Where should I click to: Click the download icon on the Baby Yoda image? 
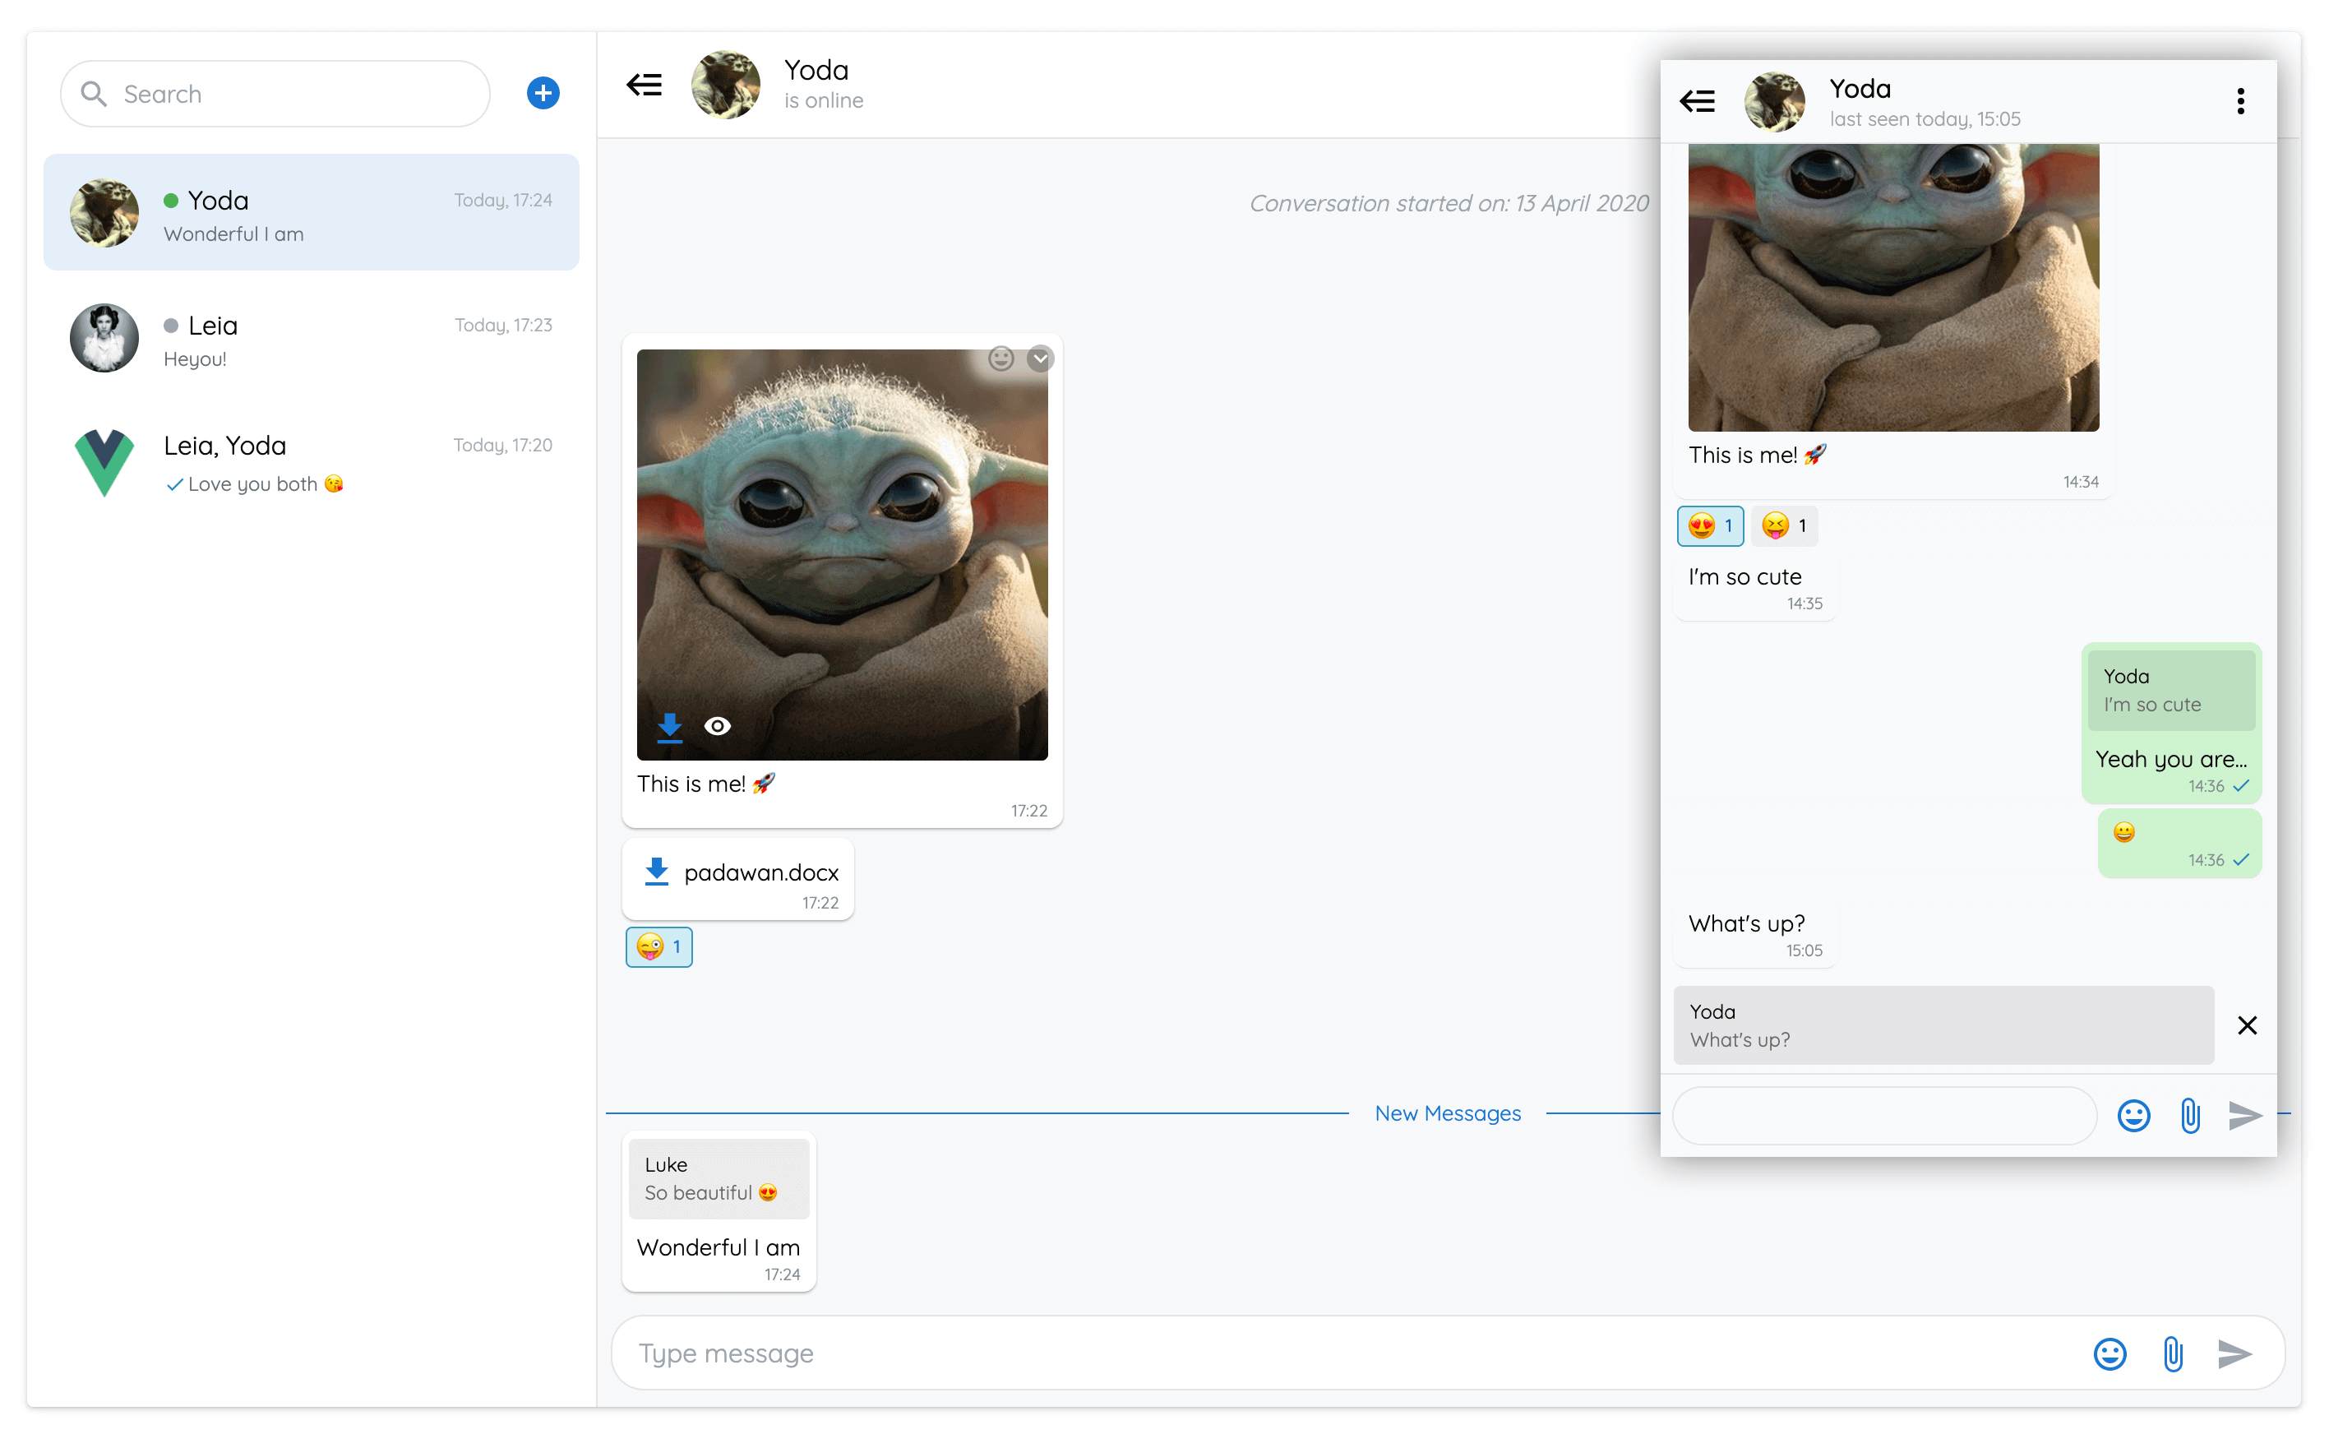[x=671, y=727]
